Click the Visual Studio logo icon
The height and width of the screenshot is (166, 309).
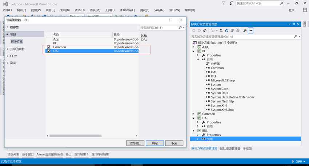click(5, 4)
